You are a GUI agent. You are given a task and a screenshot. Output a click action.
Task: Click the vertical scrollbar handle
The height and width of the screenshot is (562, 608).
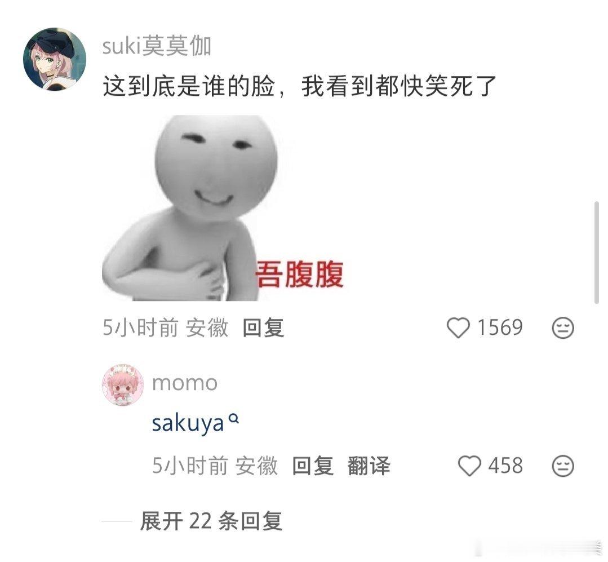597,253
